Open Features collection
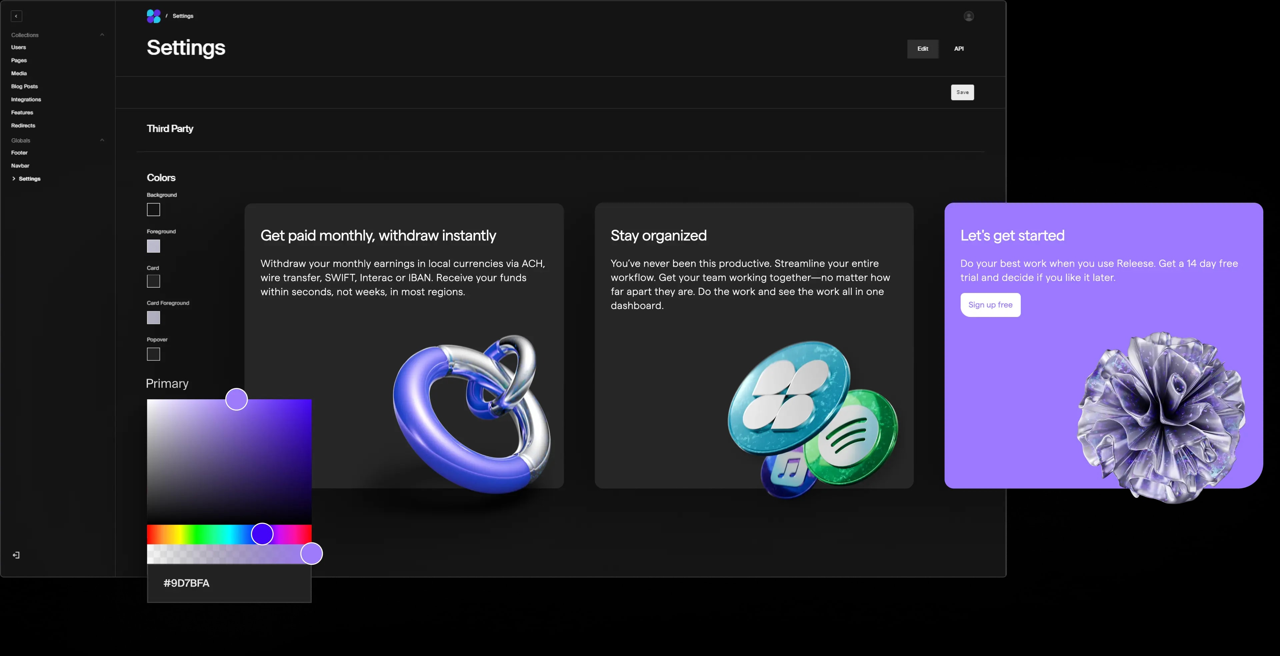This screenshot has width=1280, height=656. coord(22,112)
